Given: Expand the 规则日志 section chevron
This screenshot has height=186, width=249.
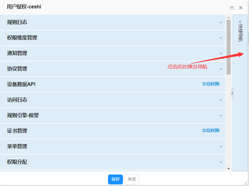Looking at the screenshot, I should (x=221, y=22).
